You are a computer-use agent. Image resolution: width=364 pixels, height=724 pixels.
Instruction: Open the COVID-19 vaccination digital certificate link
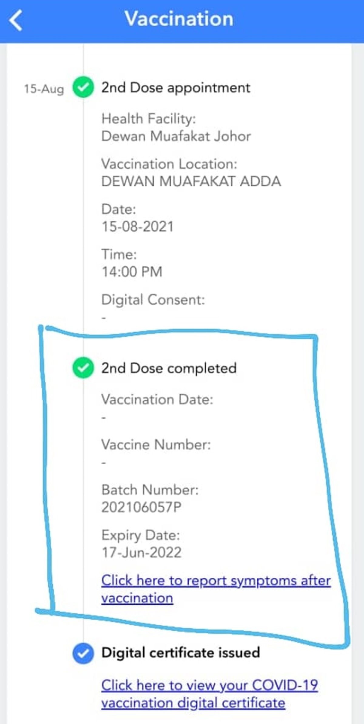pos(209,686)
